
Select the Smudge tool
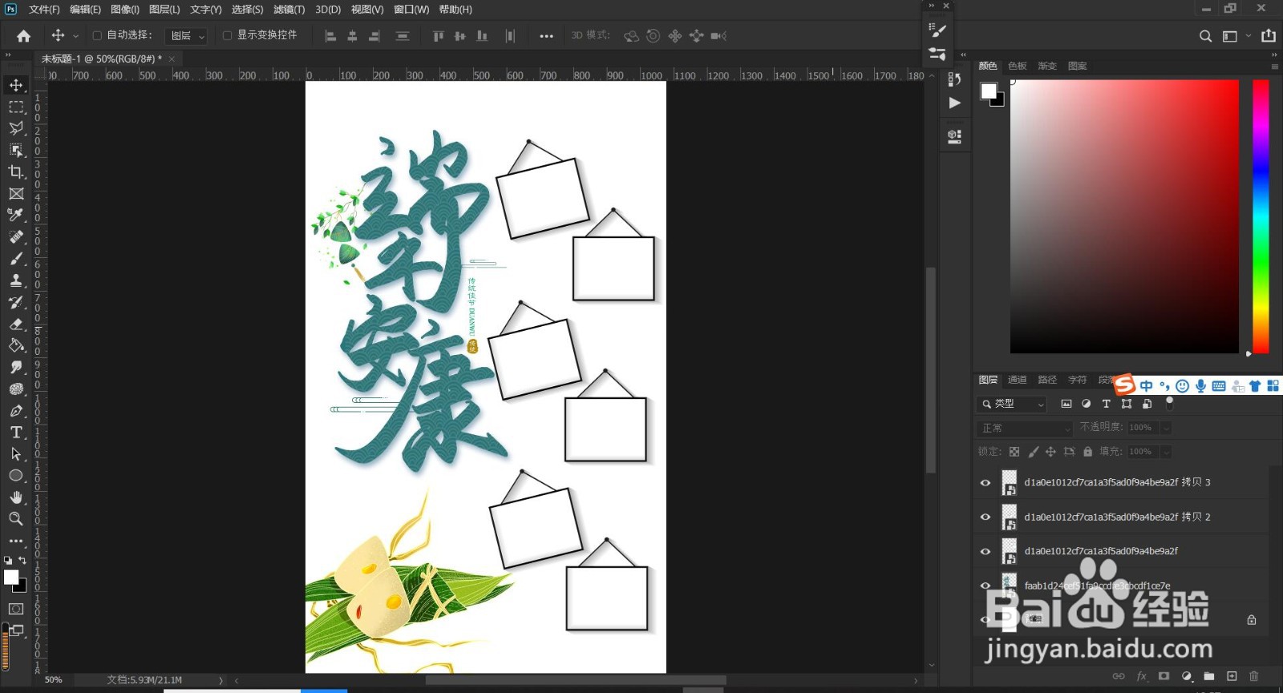(16, 367)
